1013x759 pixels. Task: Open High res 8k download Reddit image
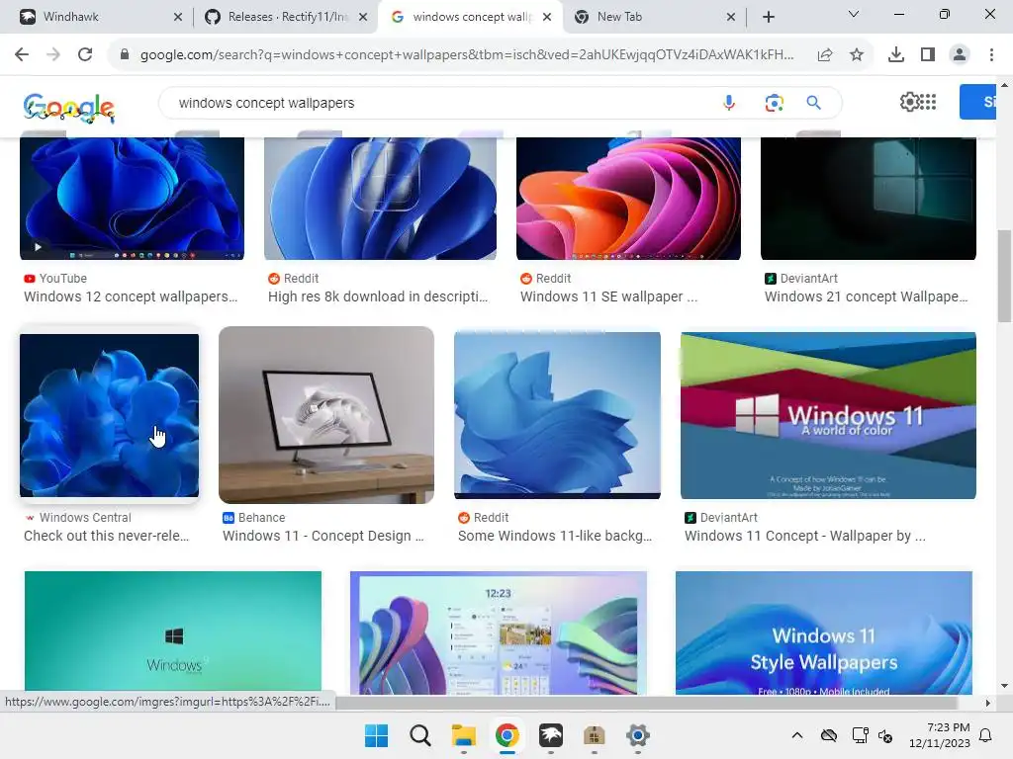click(380, 198)
